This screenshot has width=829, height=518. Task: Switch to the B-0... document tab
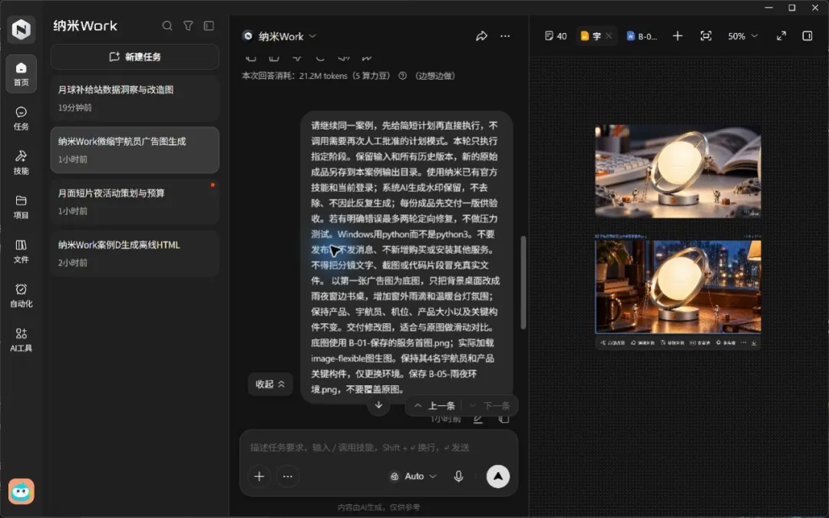coord(642,36)
